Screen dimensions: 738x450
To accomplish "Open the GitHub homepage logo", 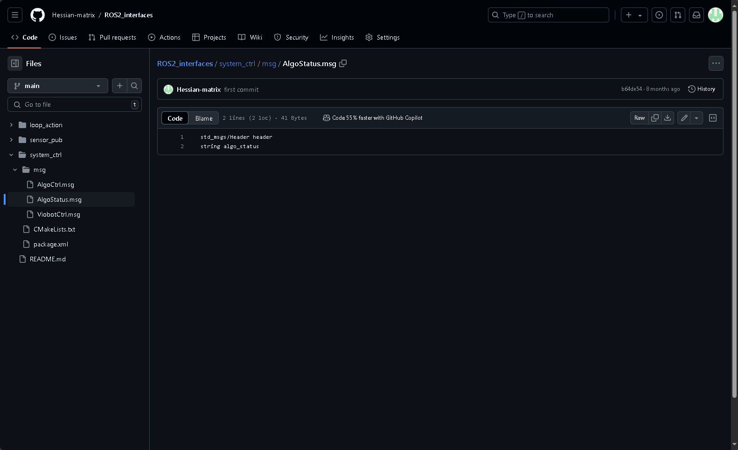I will point(37,15).
